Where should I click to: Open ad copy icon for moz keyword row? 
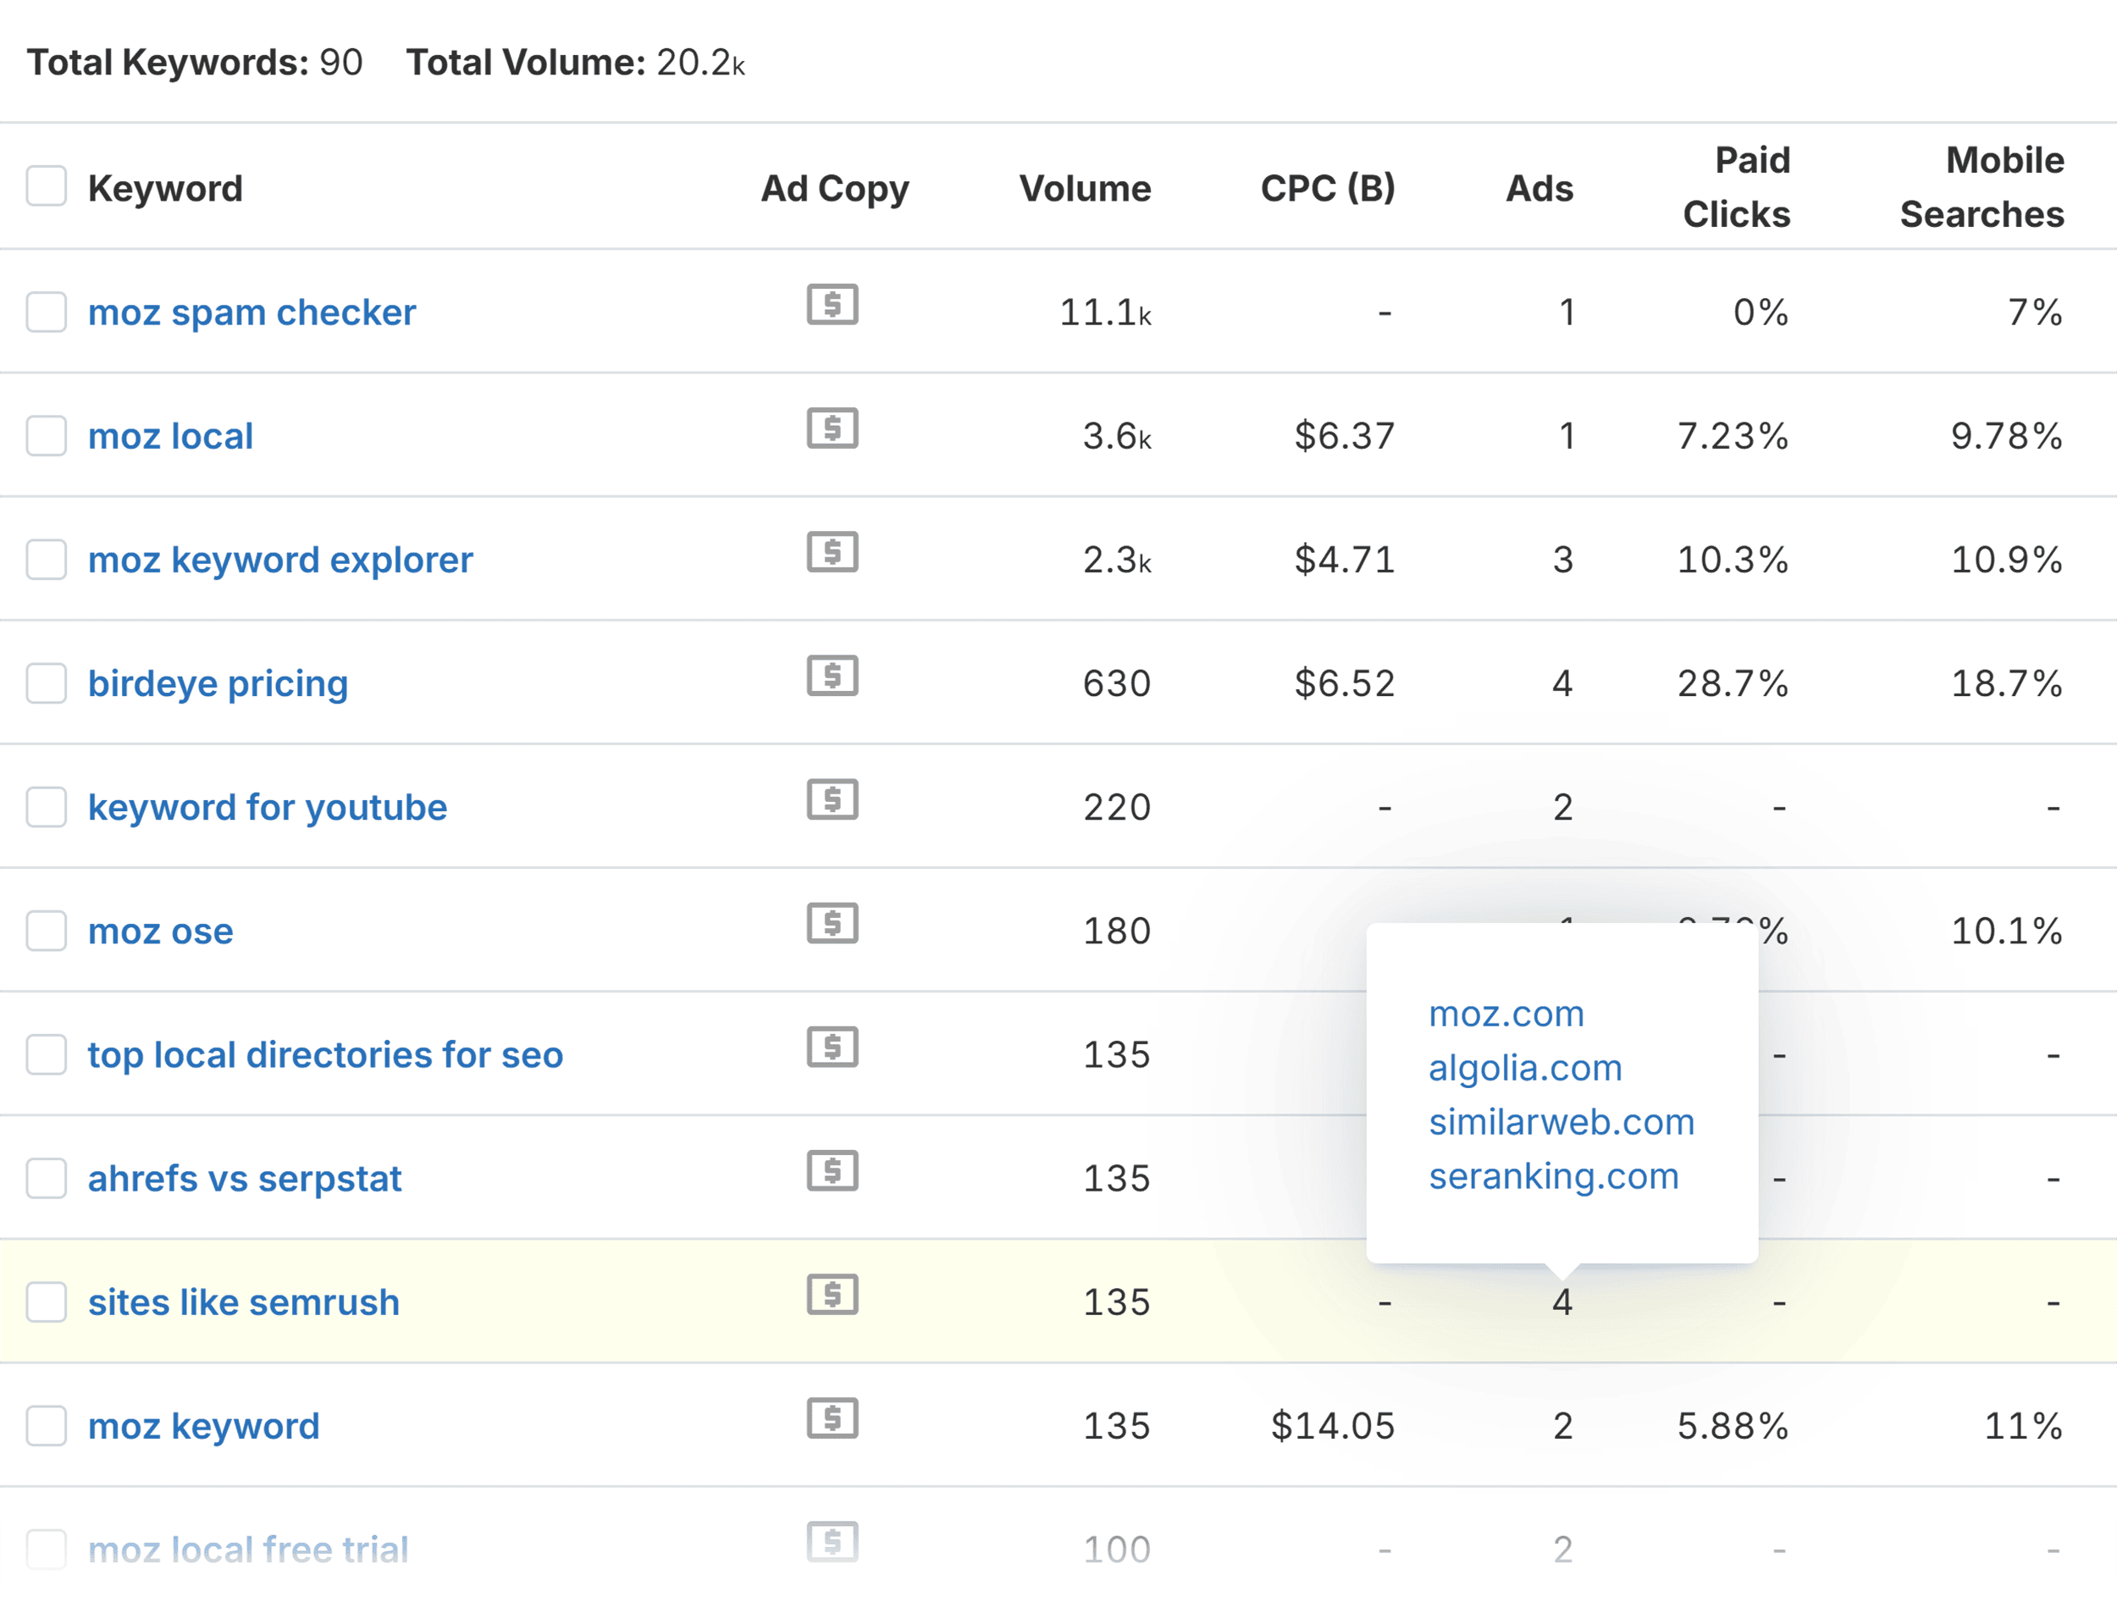tap(832, 1419)
